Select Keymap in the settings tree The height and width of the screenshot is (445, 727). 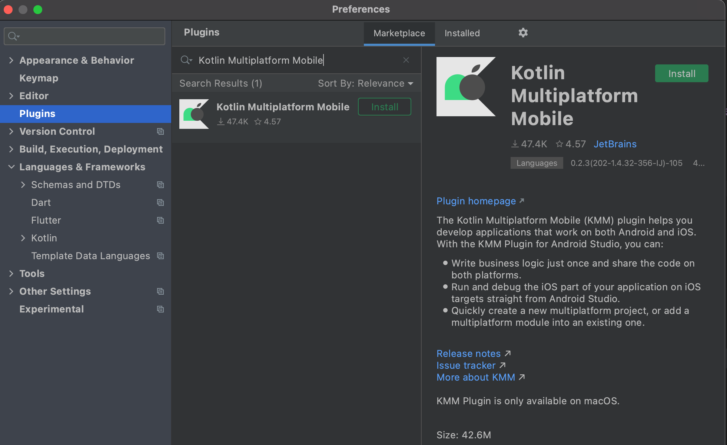pos(39,78)
